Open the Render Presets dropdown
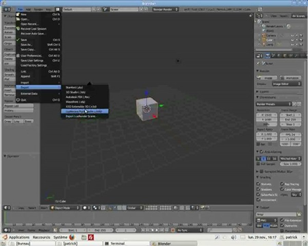Screen dimensions: 308x246 coord(274,104)
